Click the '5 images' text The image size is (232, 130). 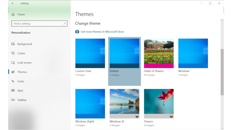pos(115,125)
